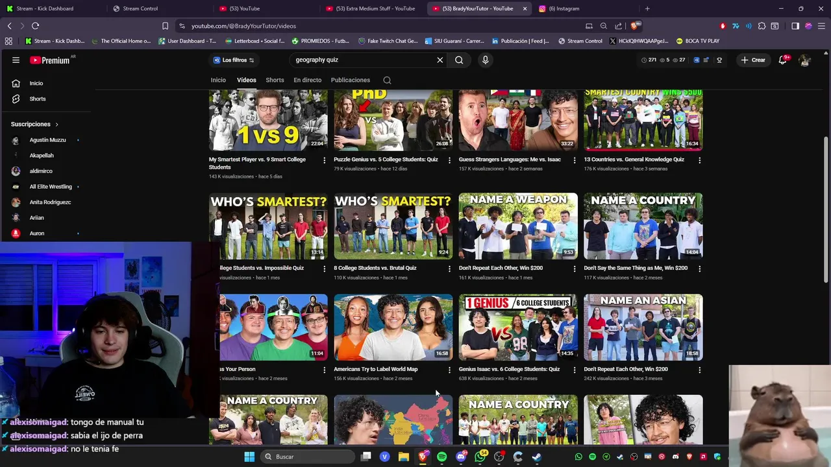831x467 pixels.
Task: Open the Los filtros dropdown
Action: [234, 60]
